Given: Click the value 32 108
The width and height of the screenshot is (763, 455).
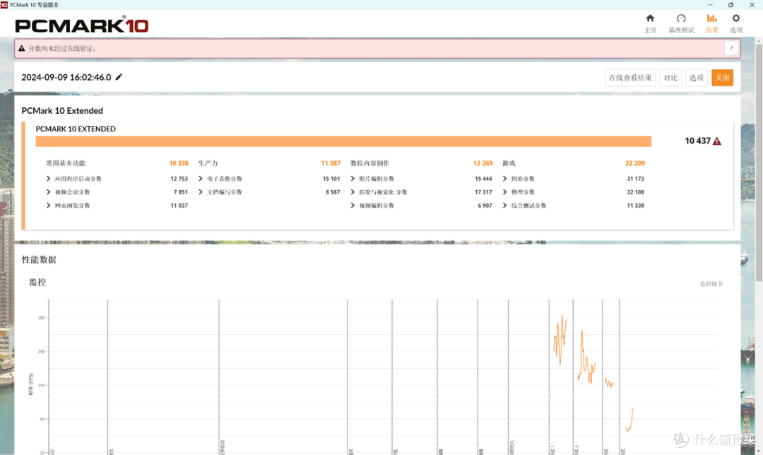Looking at the screenshot, I should tap(636, 192).
